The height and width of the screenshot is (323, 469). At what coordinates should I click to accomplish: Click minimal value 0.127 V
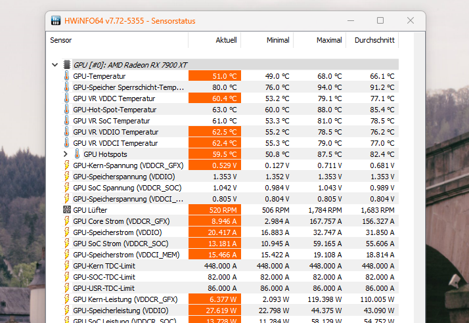click(x=277, y=165)
